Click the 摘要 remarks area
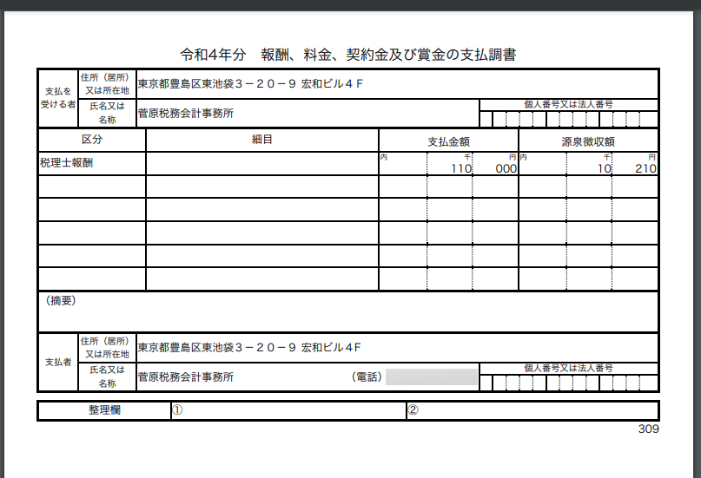 pyautogui.click(x=347, y=312)
